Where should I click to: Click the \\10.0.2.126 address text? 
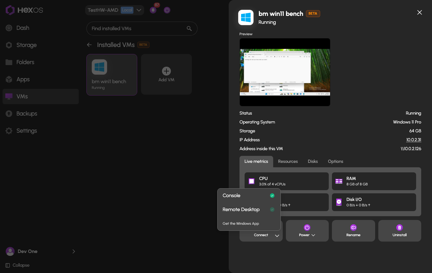411,149
